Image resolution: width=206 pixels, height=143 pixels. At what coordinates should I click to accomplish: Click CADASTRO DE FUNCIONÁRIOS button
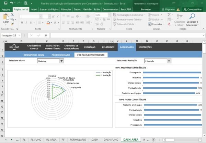point(71,47)
